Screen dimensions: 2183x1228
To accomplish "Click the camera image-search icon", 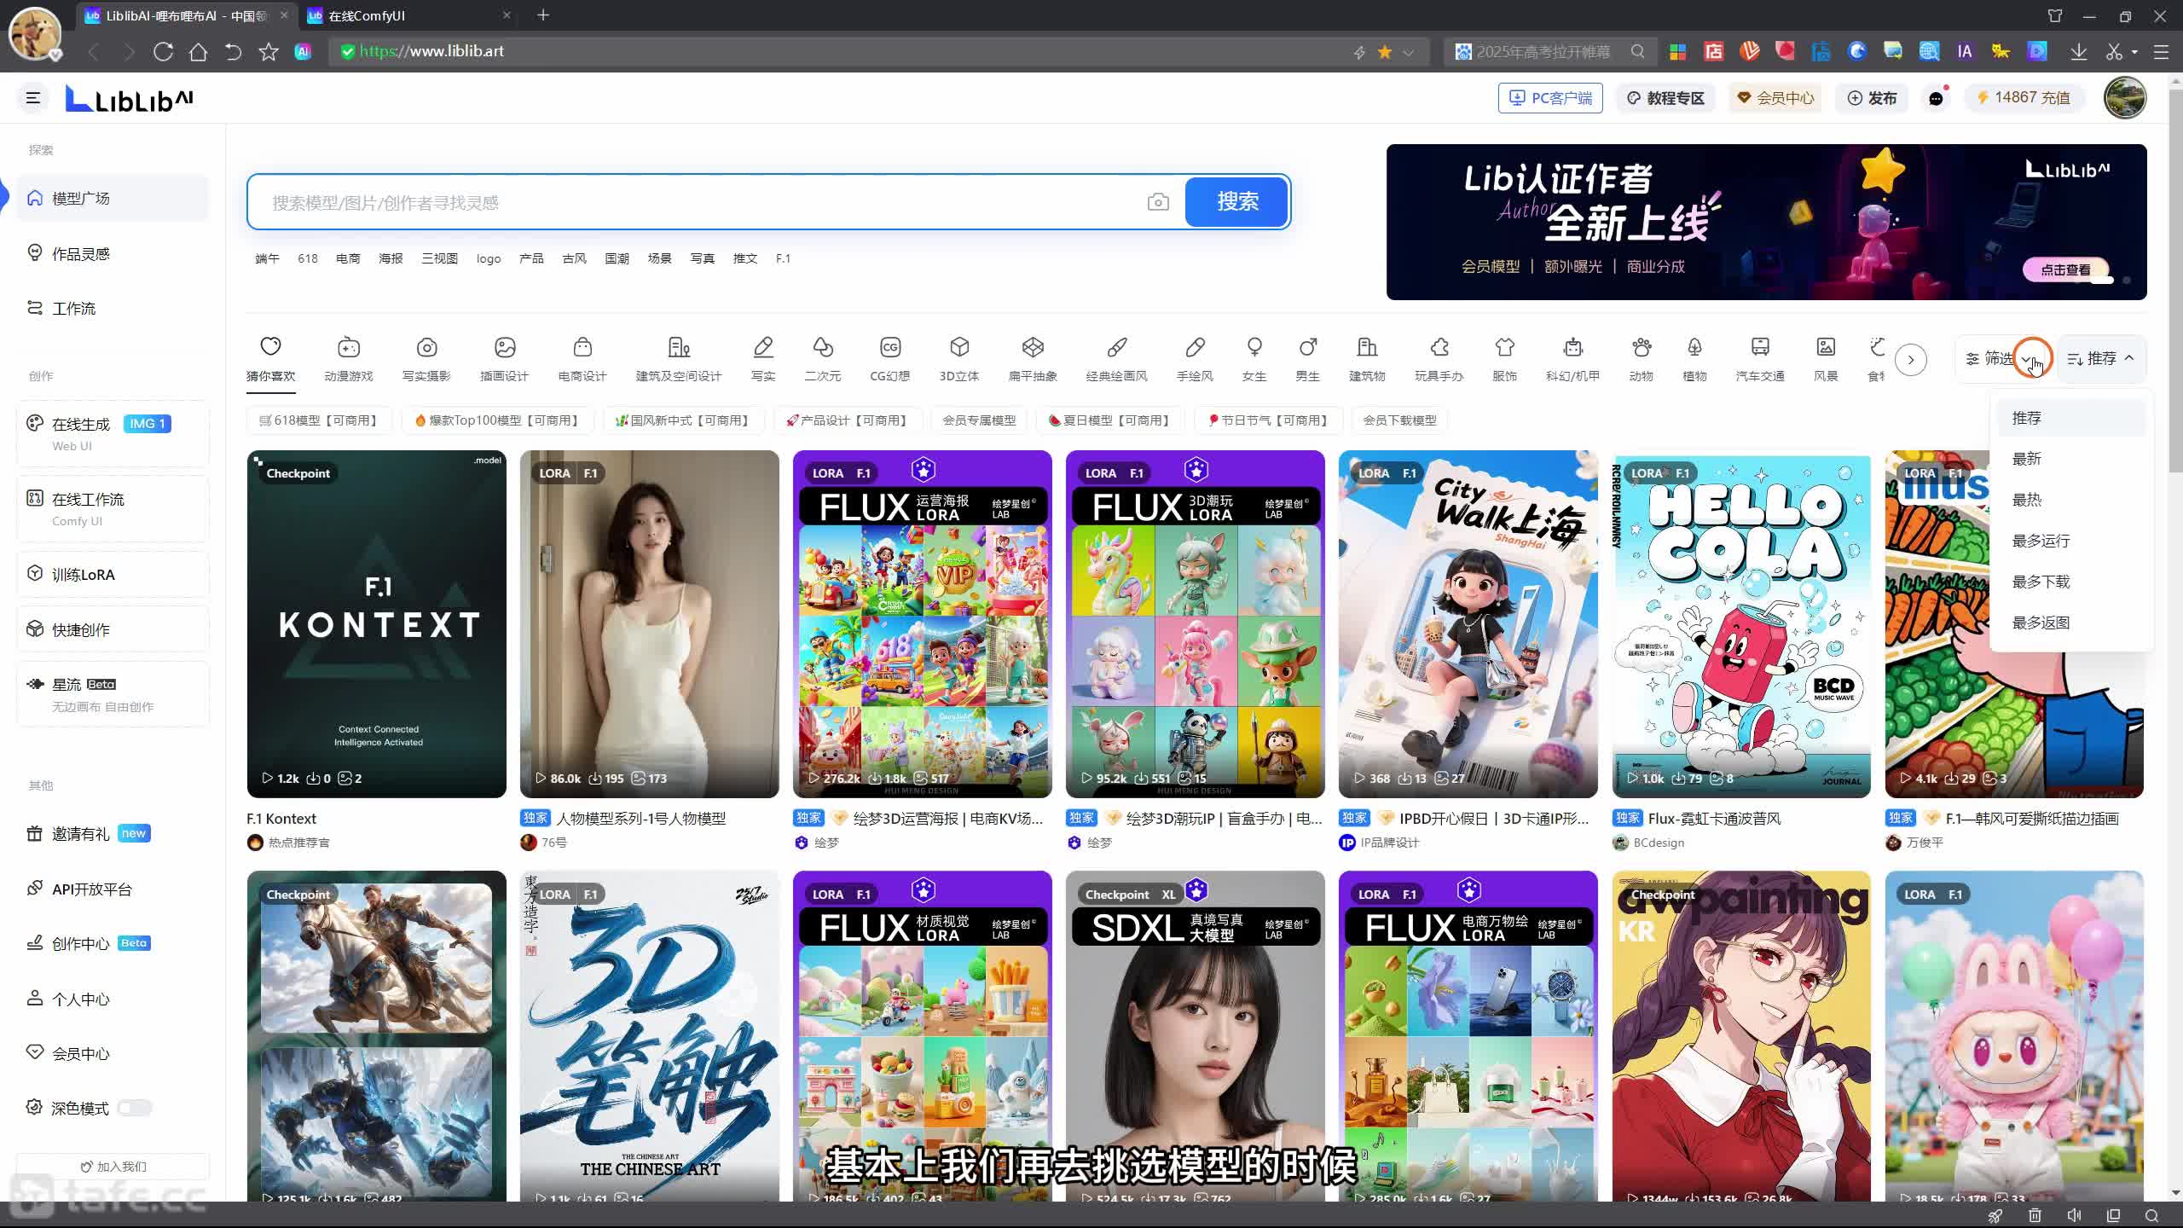I will point(1157,202).
